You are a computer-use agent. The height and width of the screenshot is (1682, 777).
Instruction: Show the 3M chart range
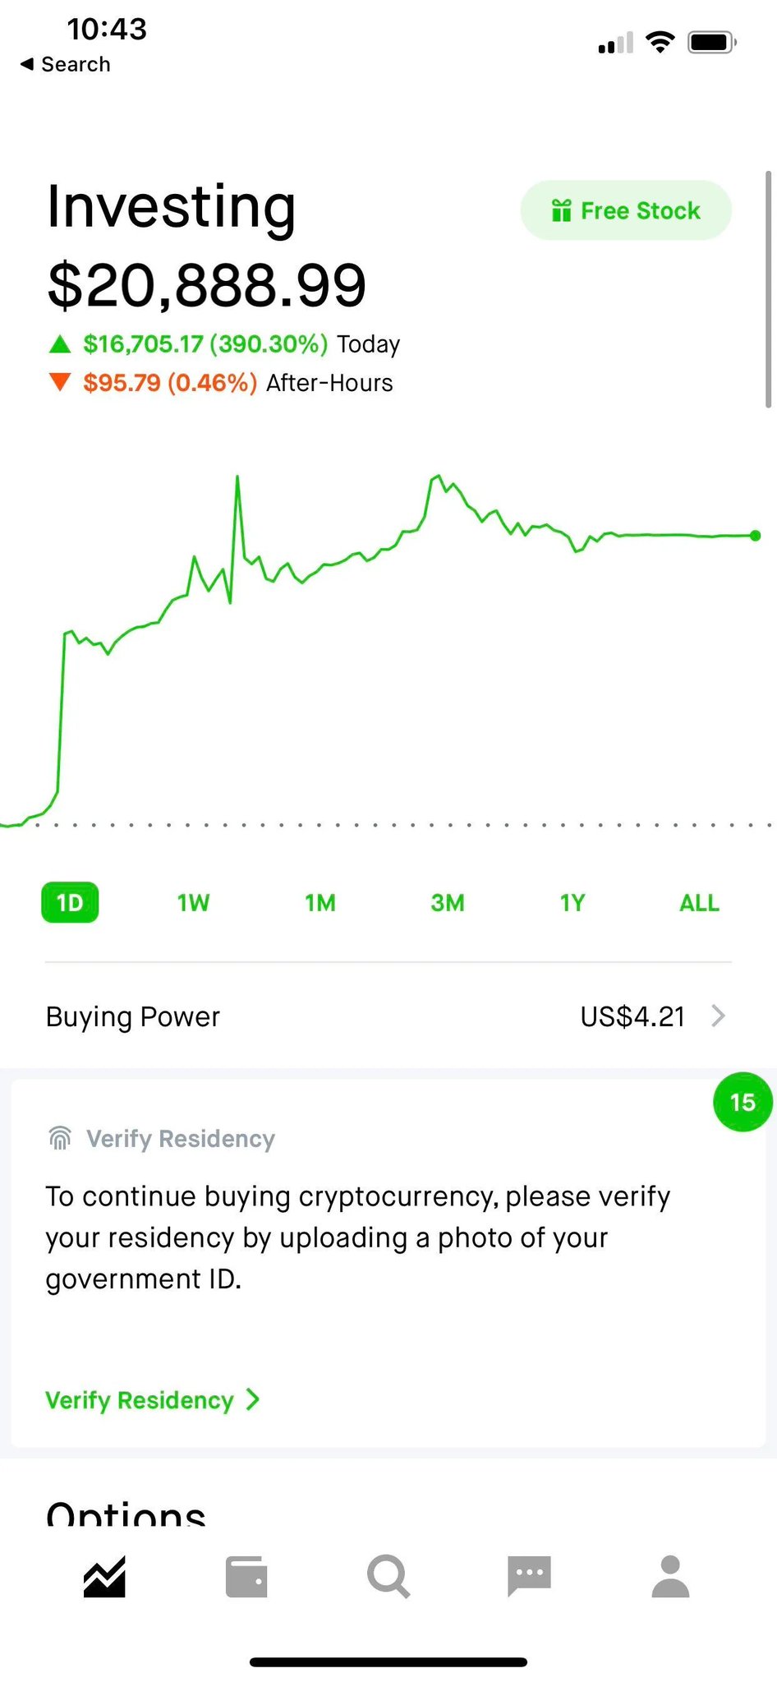(x=447, y=903)
